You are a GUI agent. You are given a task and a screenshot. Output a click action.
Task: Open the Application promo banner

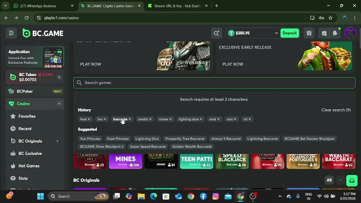(35, 57)
